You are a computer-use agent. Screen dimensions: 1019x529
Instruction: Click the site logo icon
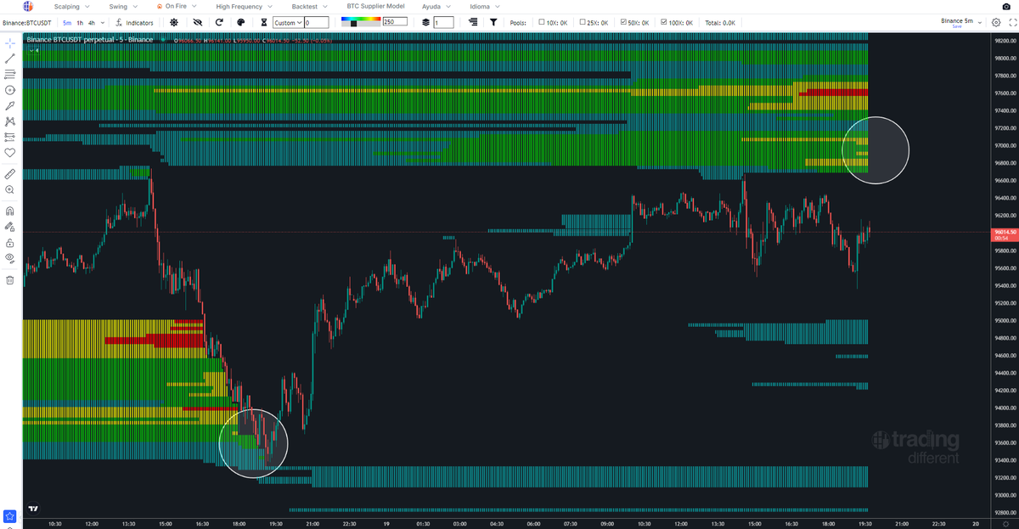[27, 7]
